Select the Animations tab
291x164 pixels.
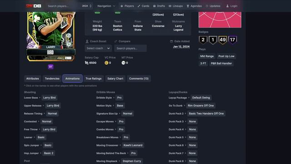coord(72,79)
